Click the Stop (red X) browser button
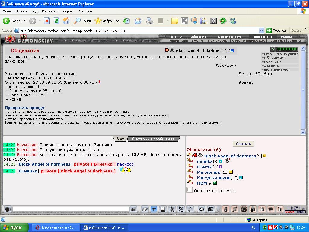Viewport: 309px width, 232px height. 47,21
